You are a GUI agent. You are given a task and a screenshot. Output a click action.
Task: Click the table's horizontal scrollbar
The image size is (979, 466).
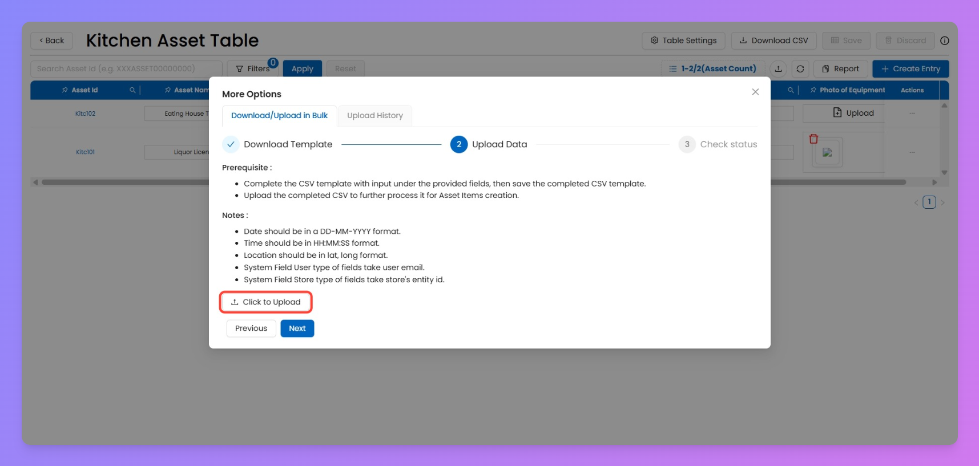coord(474,183)
